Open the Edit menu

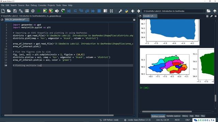7,5
